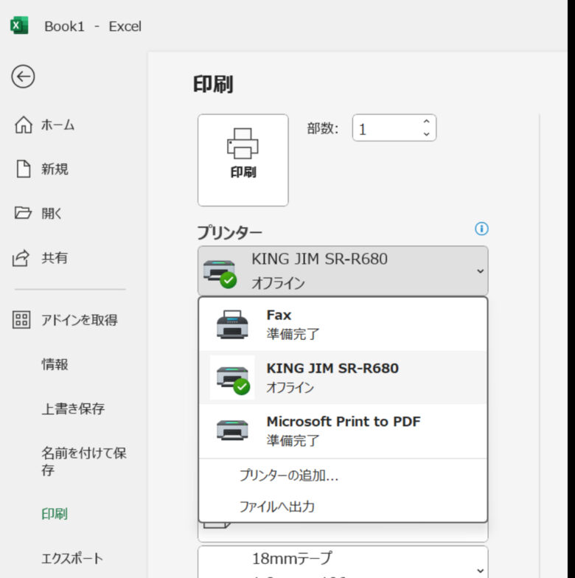
Task: Select the 印刷 sidebar tab
Action: coord(55,513)
